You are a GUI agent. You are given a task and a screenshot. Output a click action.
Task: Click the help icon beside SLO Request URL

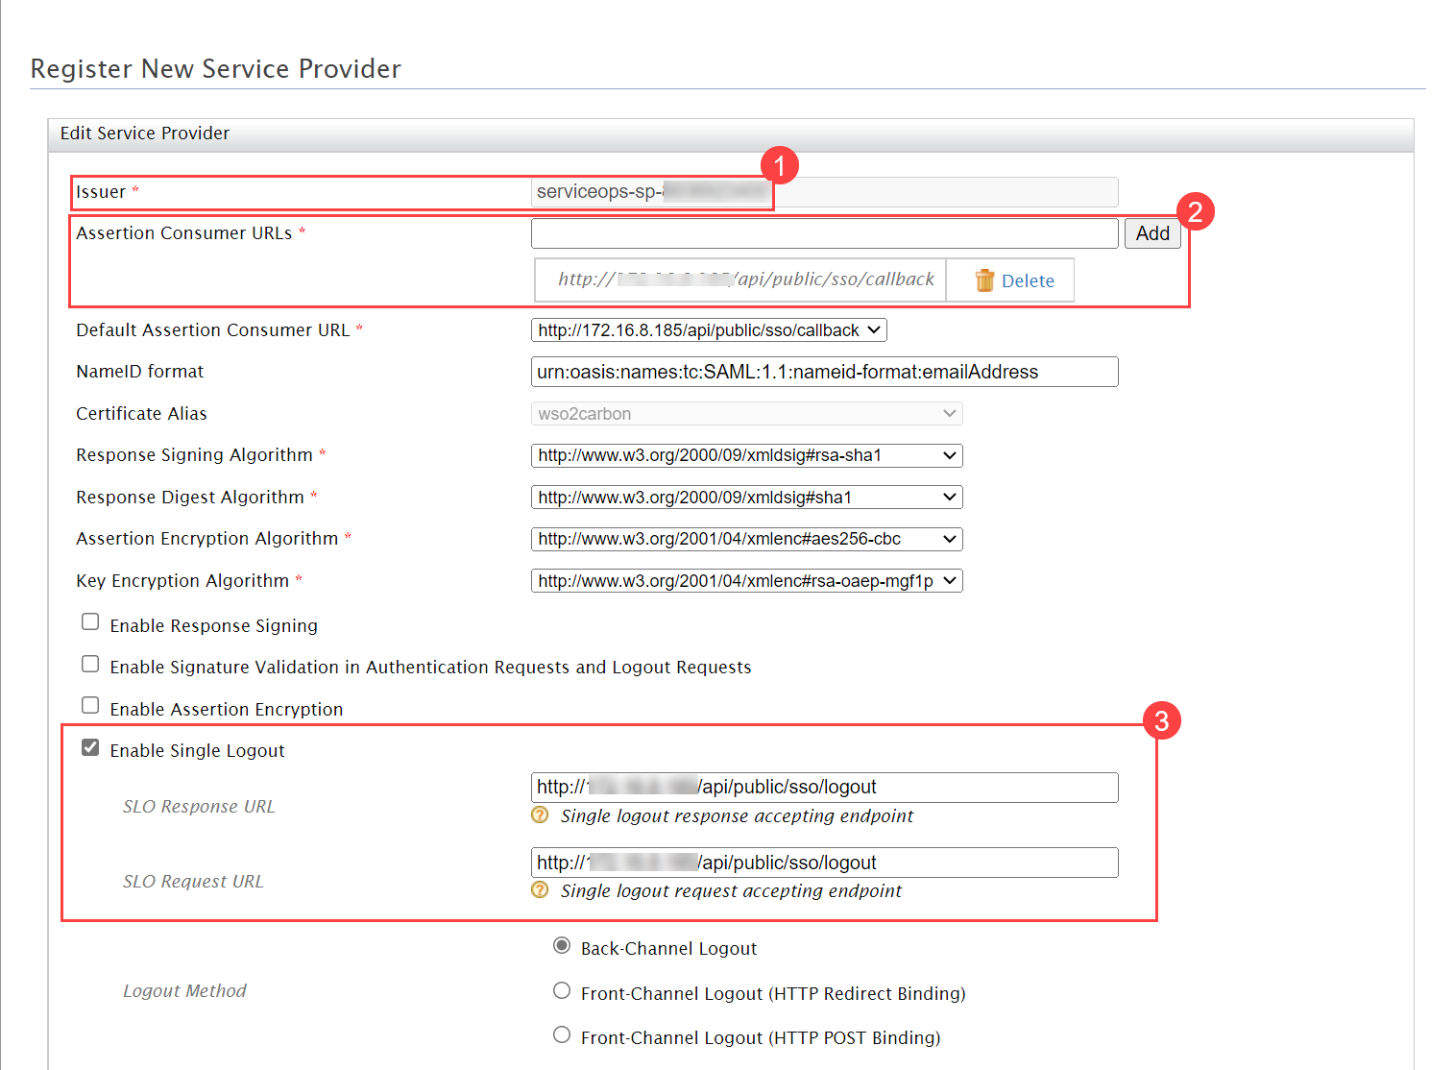click(539, 889)
